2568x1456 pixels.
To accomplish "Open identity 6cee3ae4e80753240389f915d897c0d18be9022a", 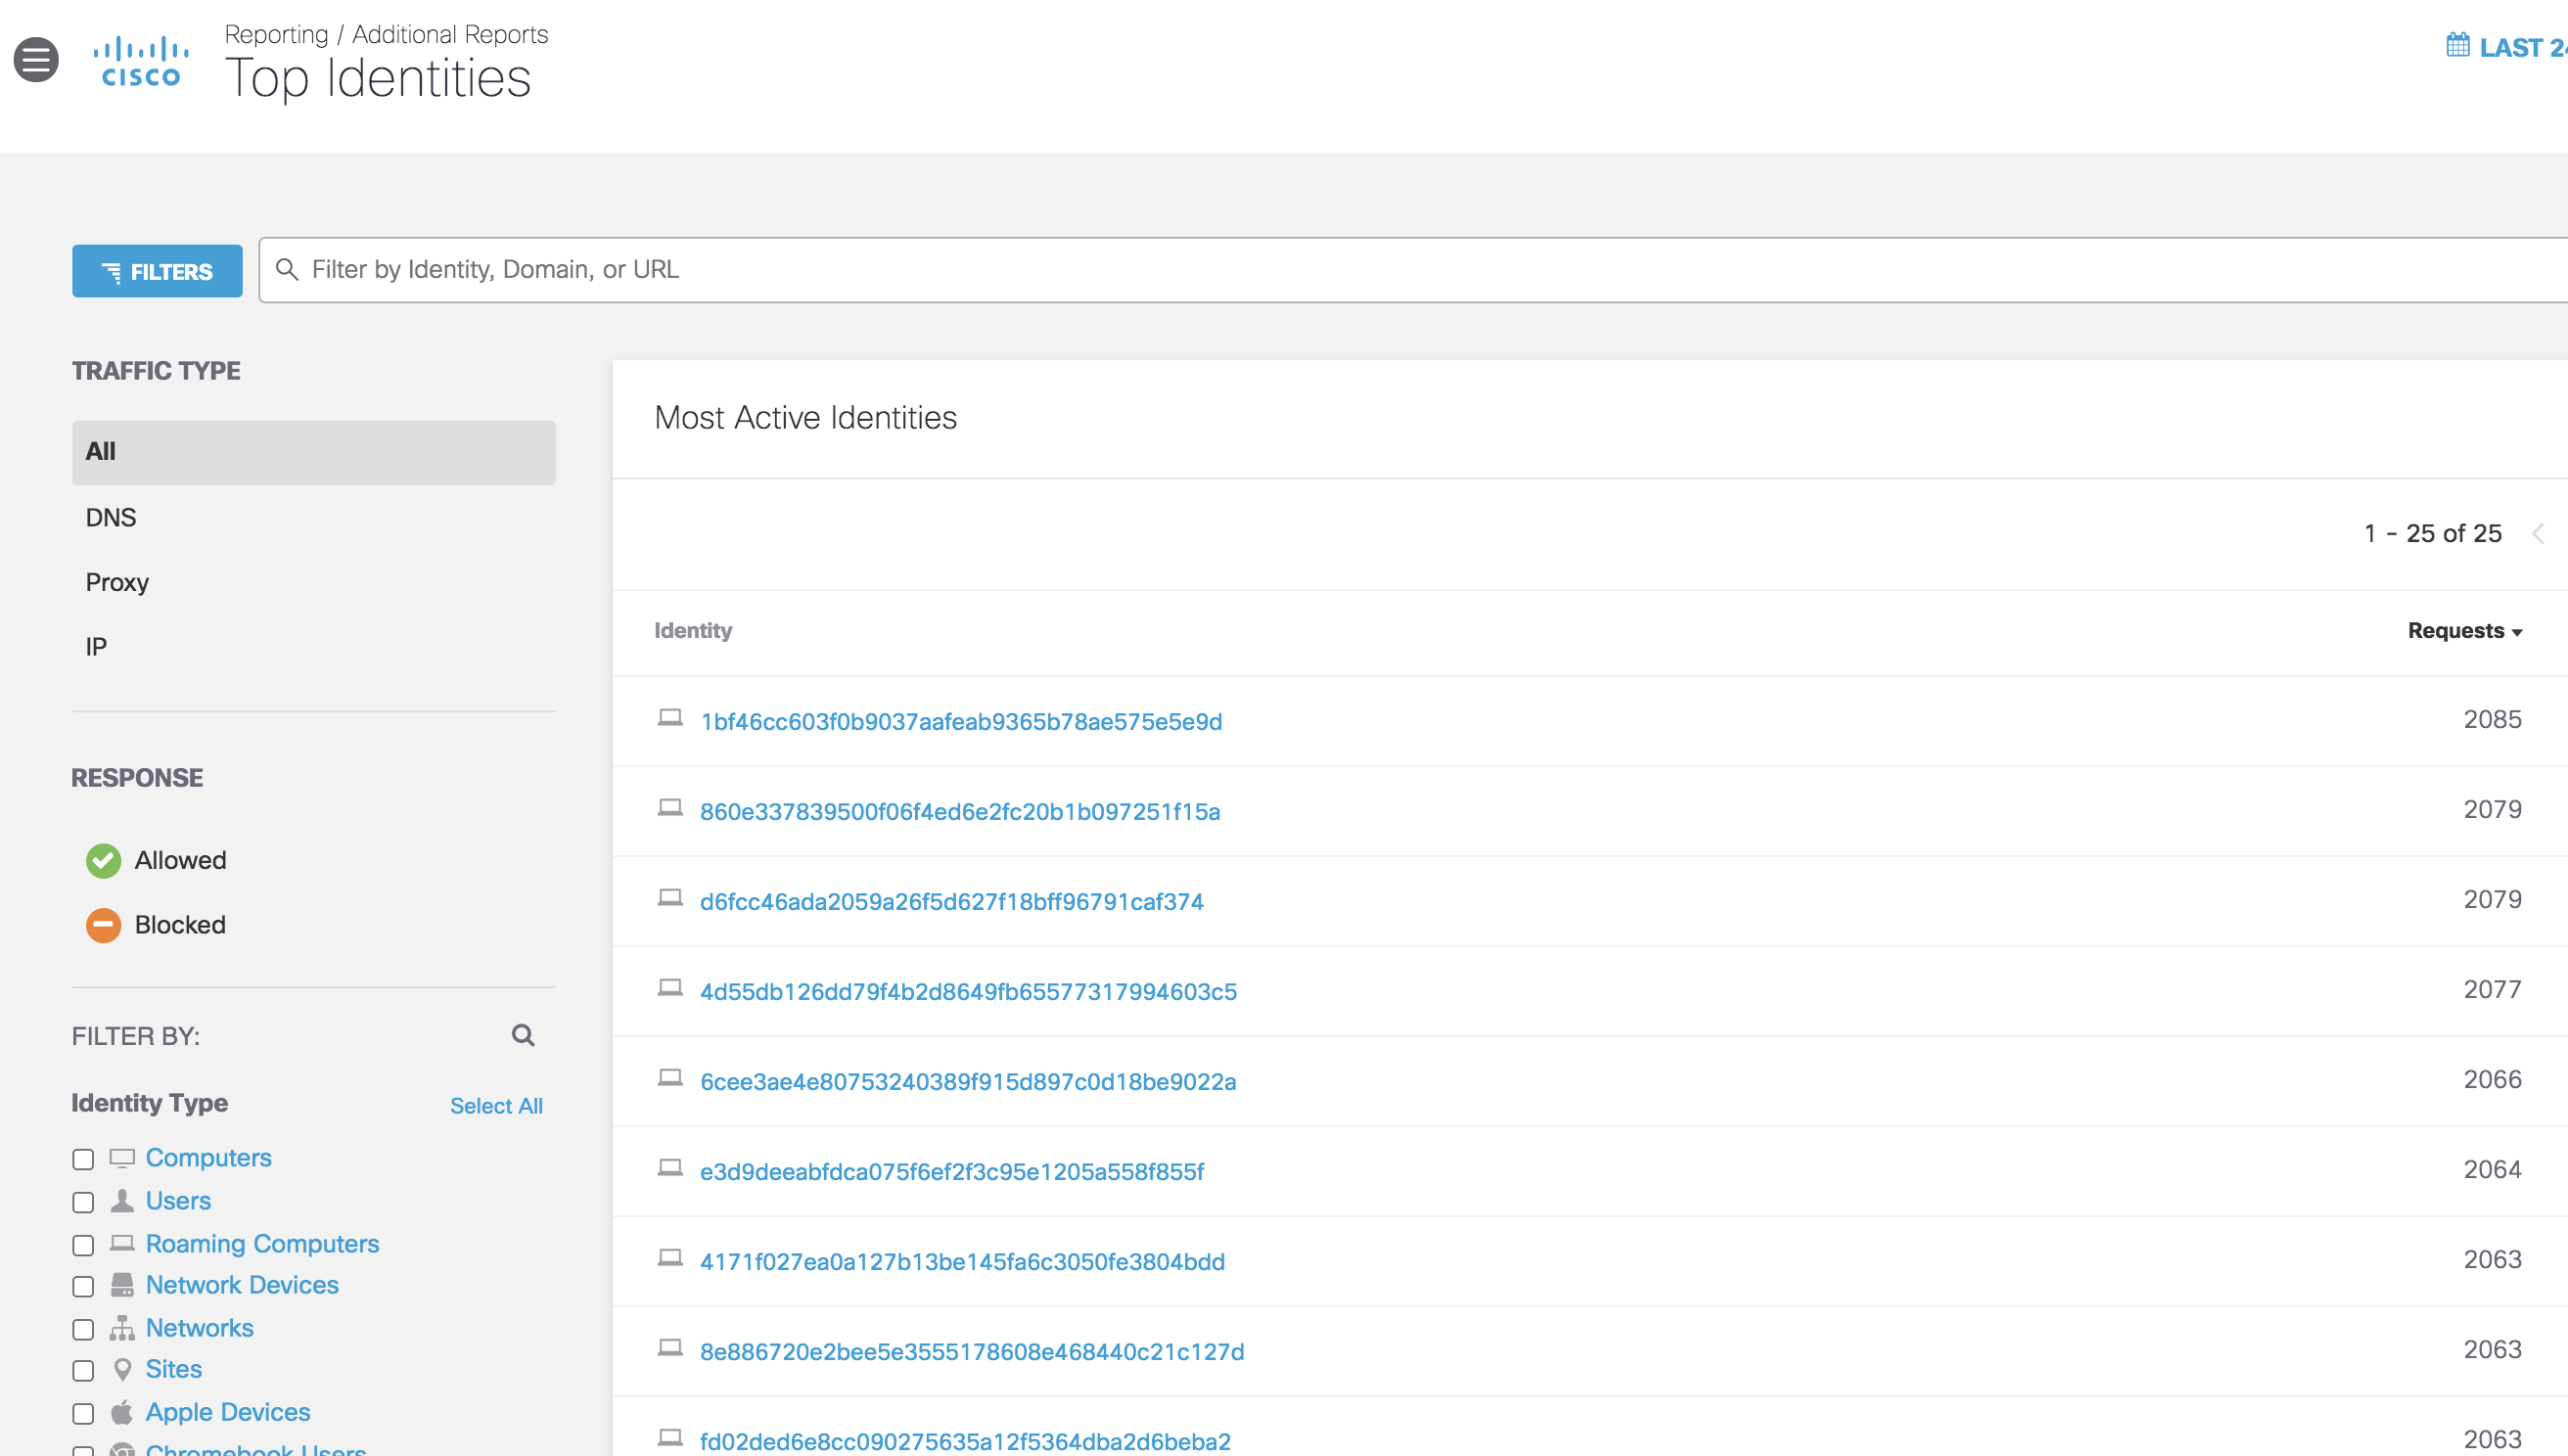I will point(968,1081).
